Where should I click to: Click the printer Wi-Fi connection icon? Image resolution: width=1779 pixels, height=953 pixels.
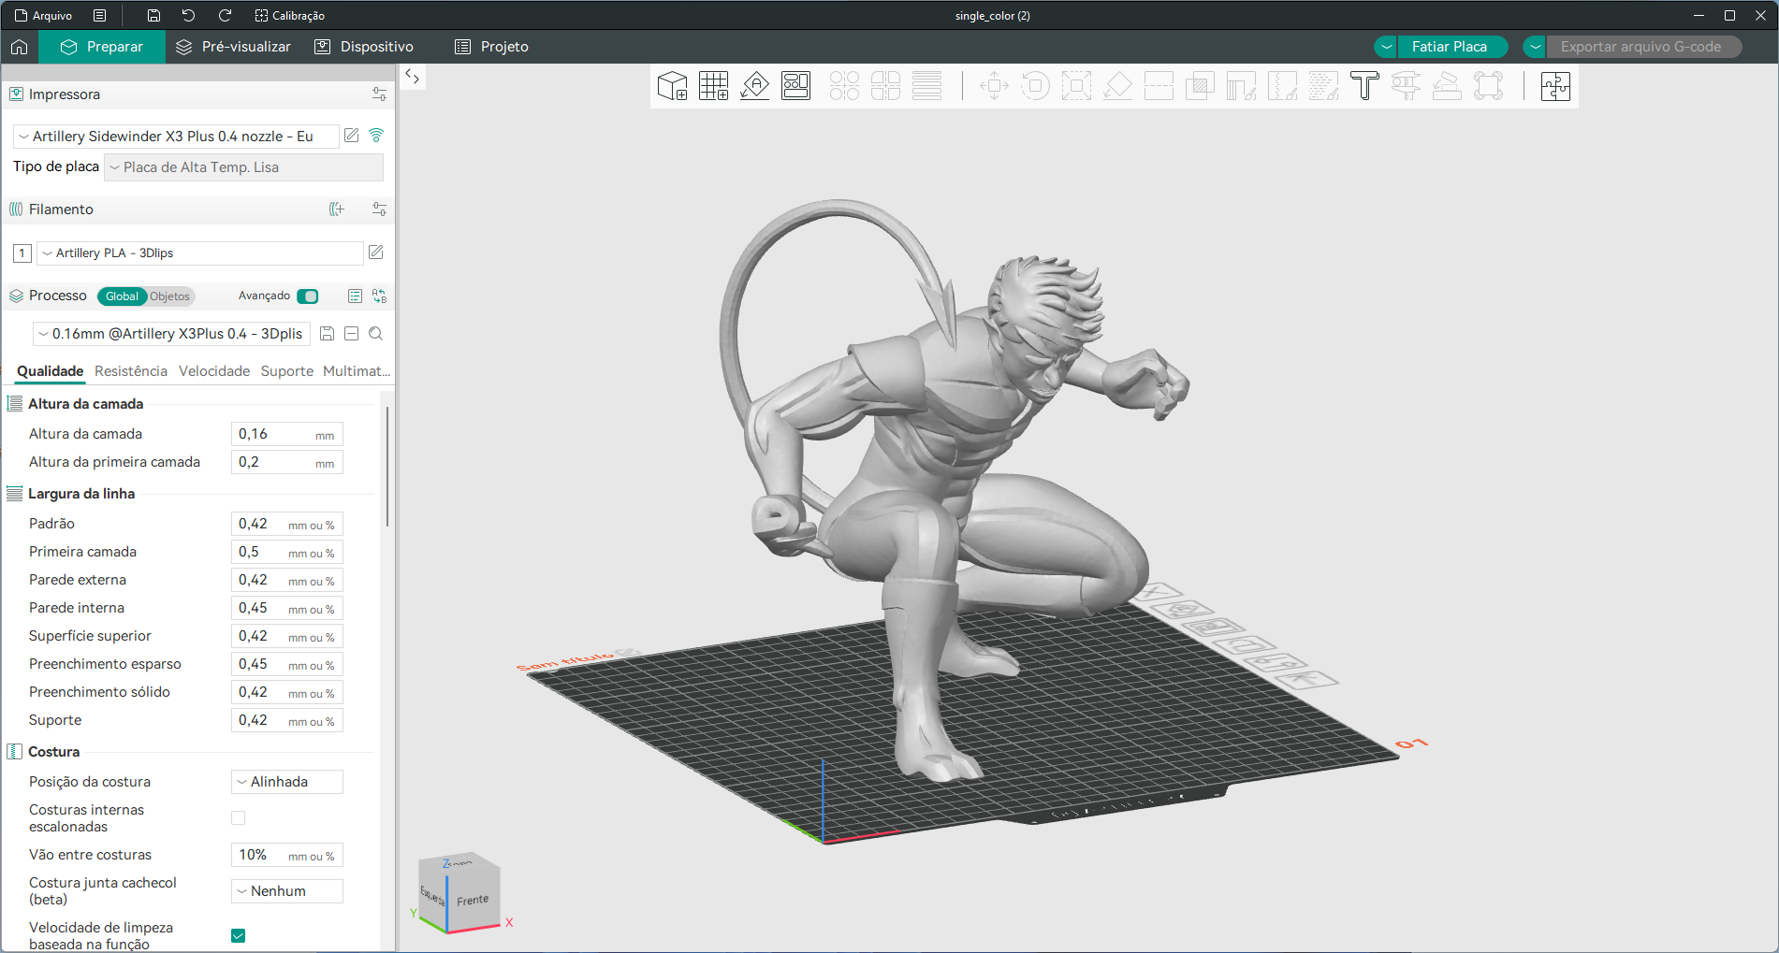pos(376,136)
